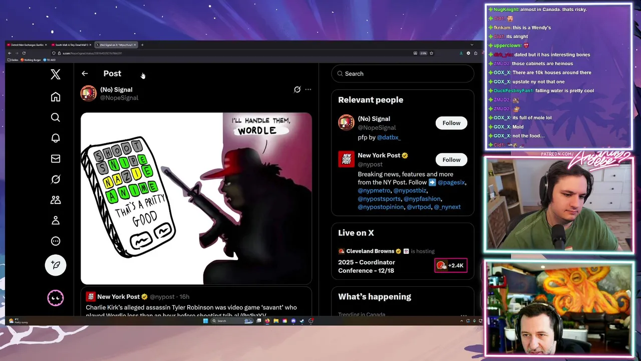This screenshot has width=641, height=361.
Task: Open Grok icon in left sidebar
Action: tap(56, 179)
